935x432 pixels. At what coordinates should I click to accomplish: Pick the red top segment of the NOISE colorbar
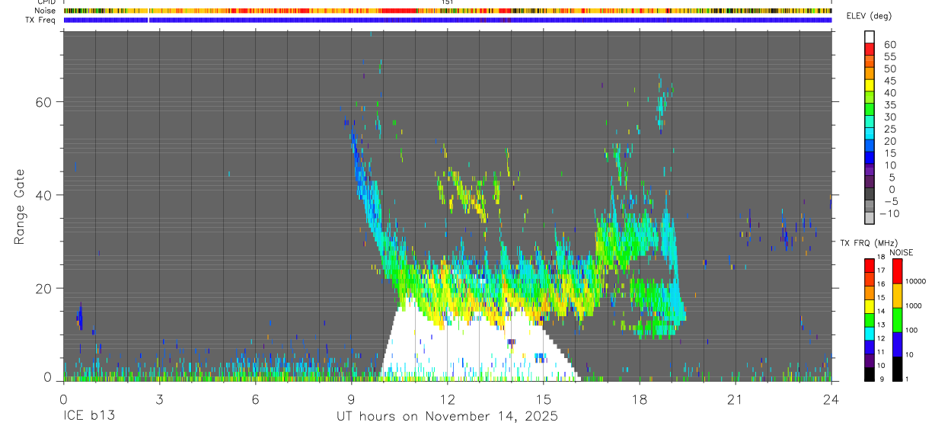pyautogui.click(x=897, y=271)
